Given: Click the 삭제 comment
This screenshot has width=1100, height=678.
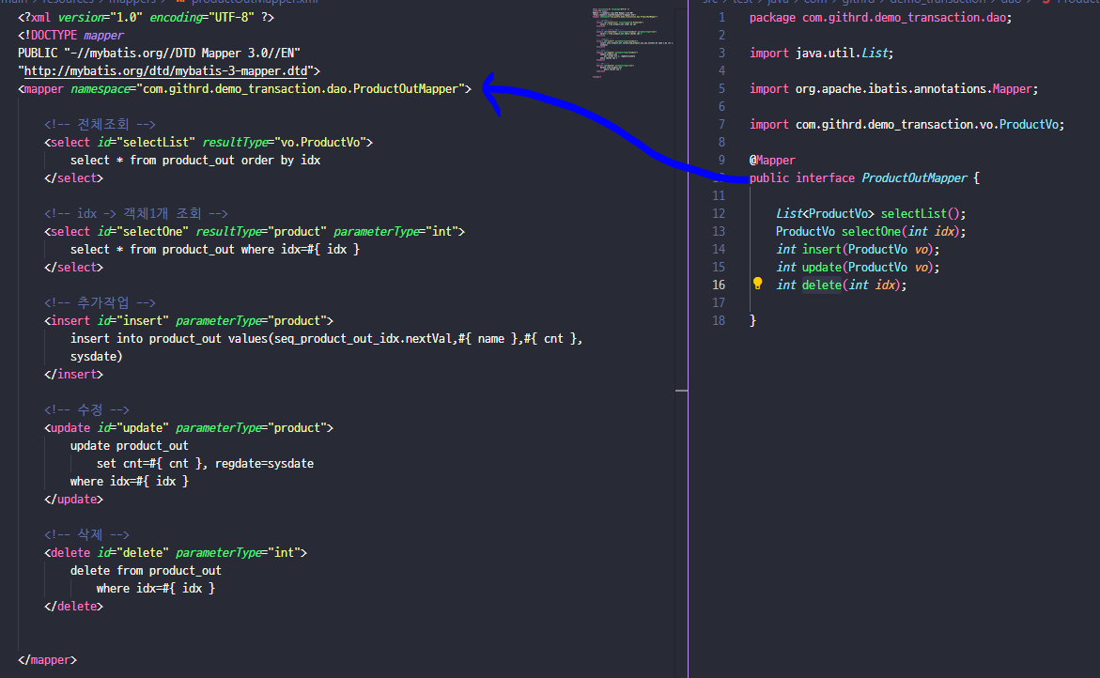Looking at the screenshot, I should (x=86, y=534).
